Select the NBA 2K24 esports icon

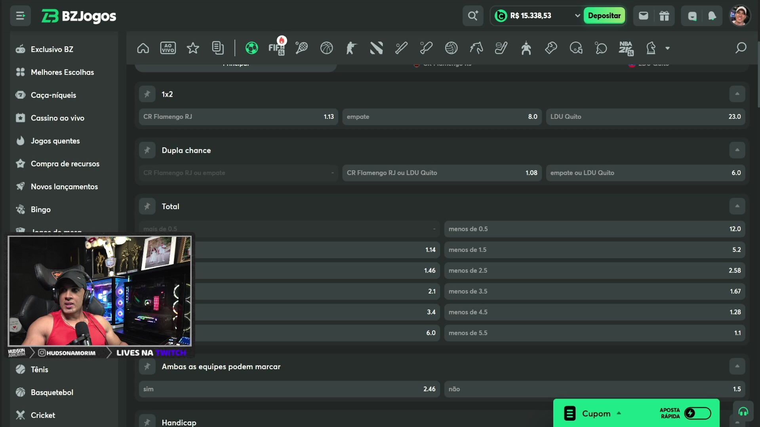pos(626,48)
